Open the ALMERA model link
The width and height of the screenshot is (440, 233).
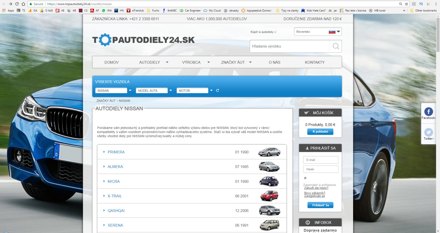tap(115, 167)
